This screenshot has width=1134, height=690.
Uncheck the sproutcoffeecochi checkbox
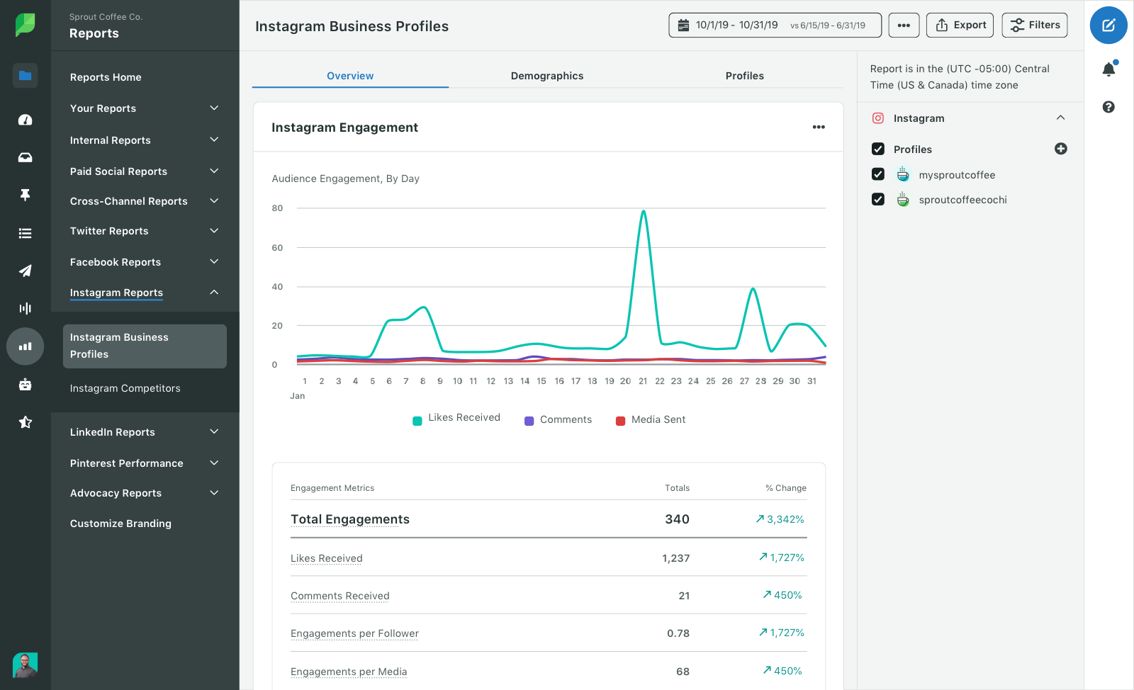[878, 199]
